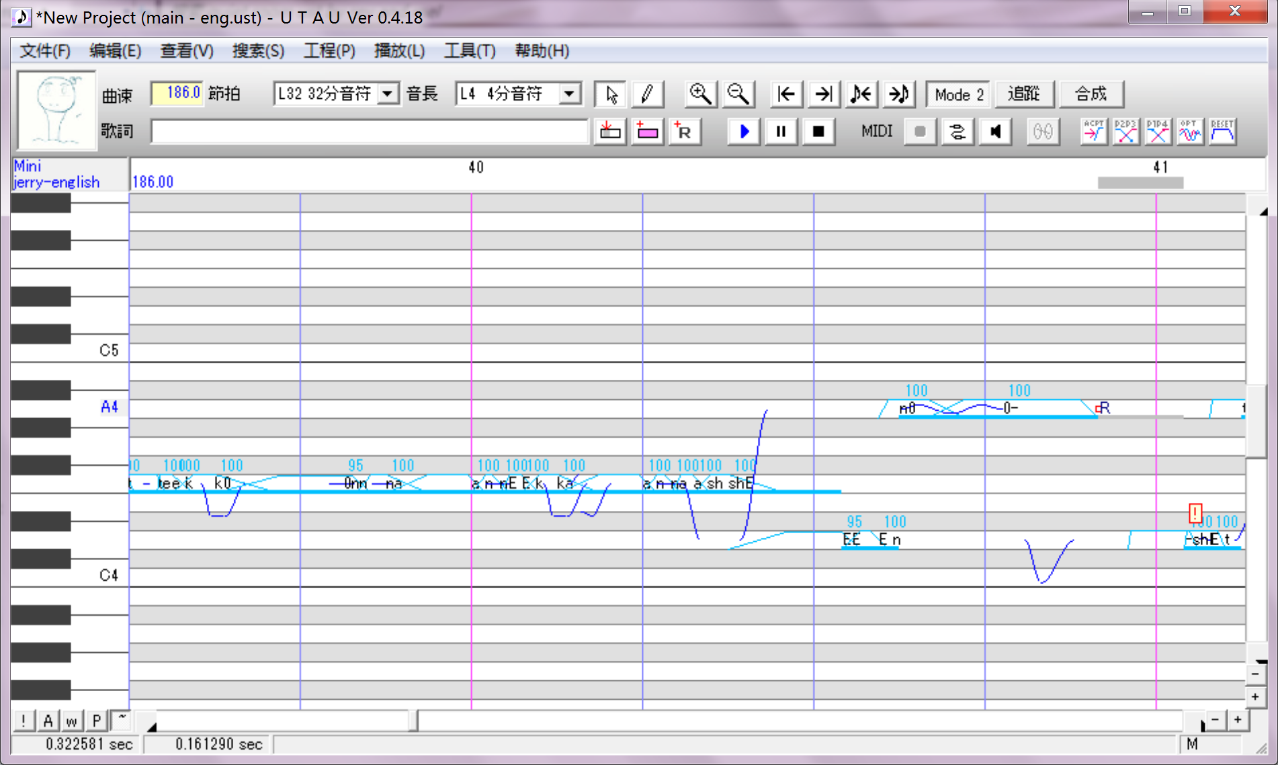
Task: Apply the ACPT envelope preset
Action: 1093,132
